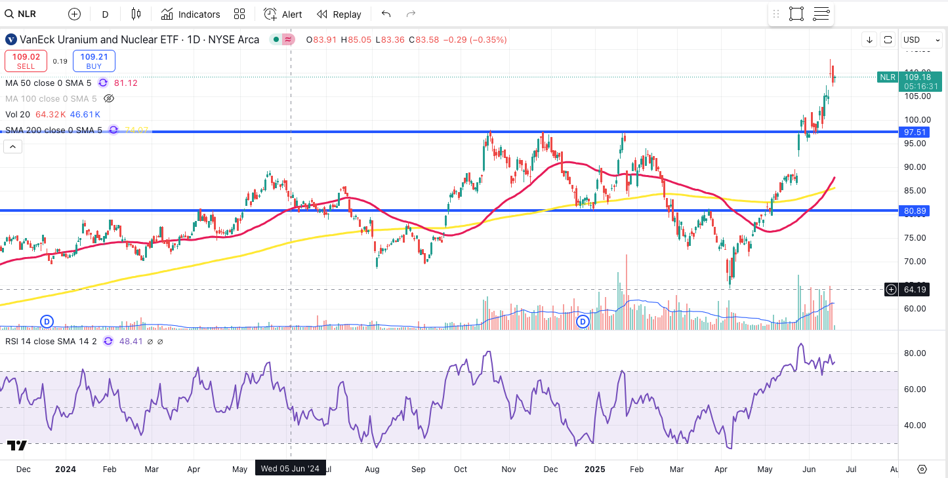
Task: Start bar Replay mode
Action: (339, 14)
